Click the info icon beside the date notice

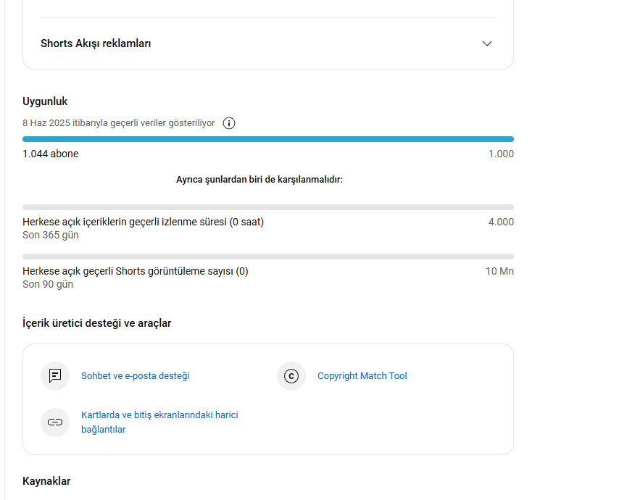point(229,123)
